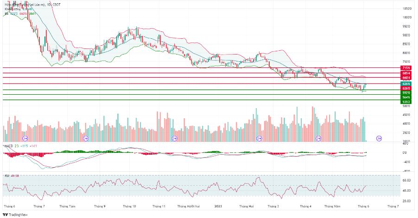Click the contract rollover marker in late February 2023

[259, 139]
